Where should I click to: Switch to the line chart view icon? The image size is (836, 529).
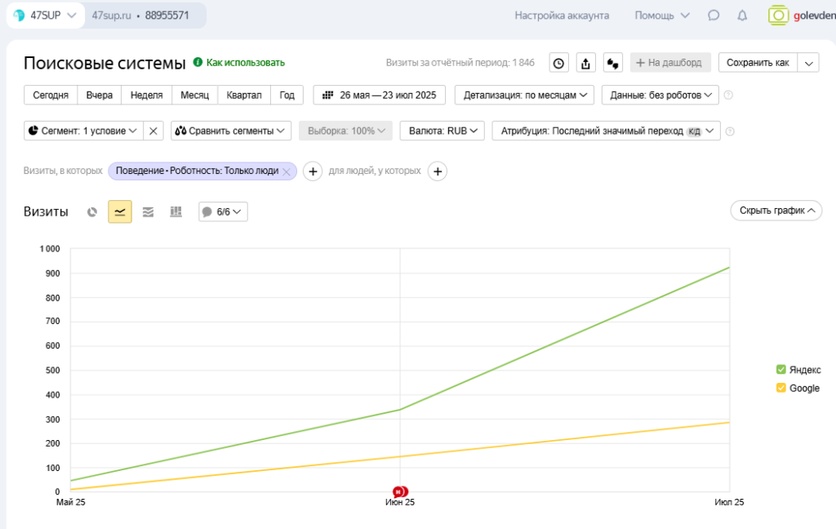pyautogui.click(x=120, y=212)
